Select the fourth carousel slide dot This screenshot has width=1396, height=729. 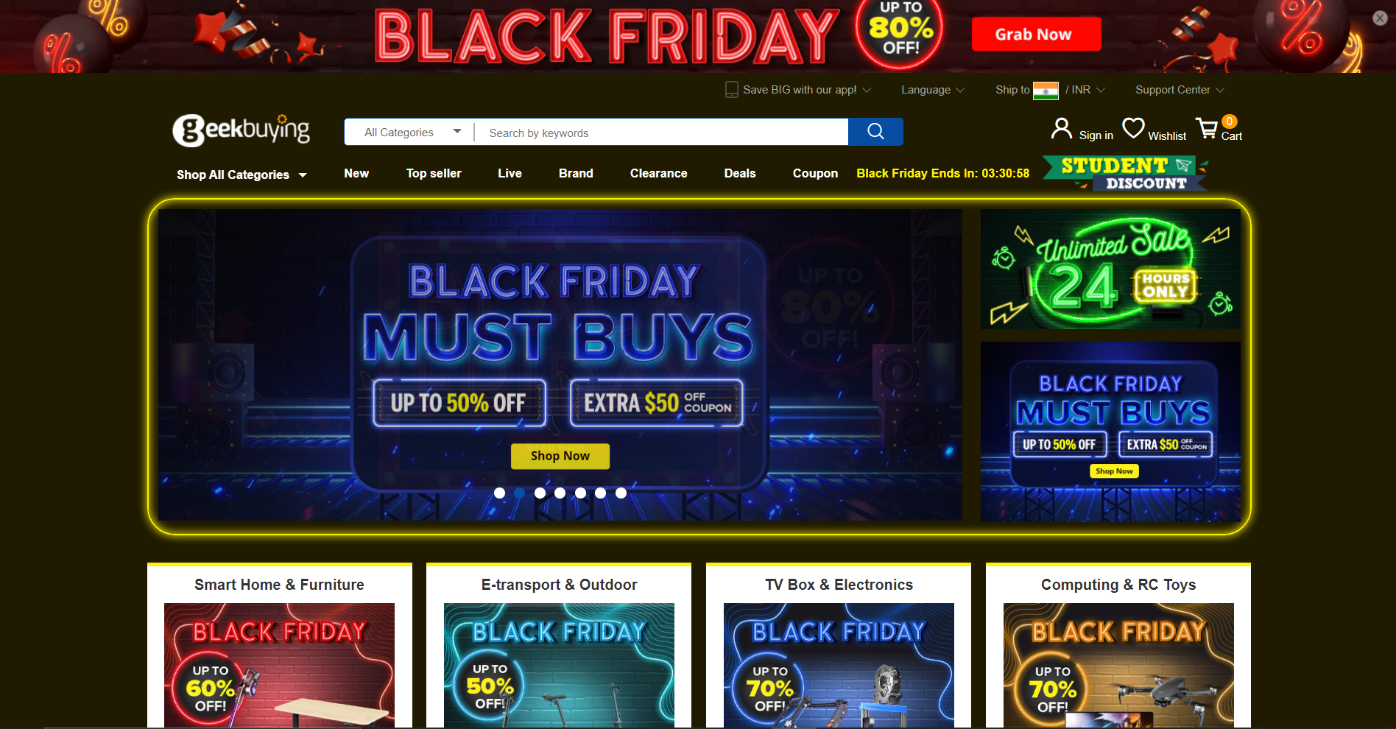click(x=560, y=493)
